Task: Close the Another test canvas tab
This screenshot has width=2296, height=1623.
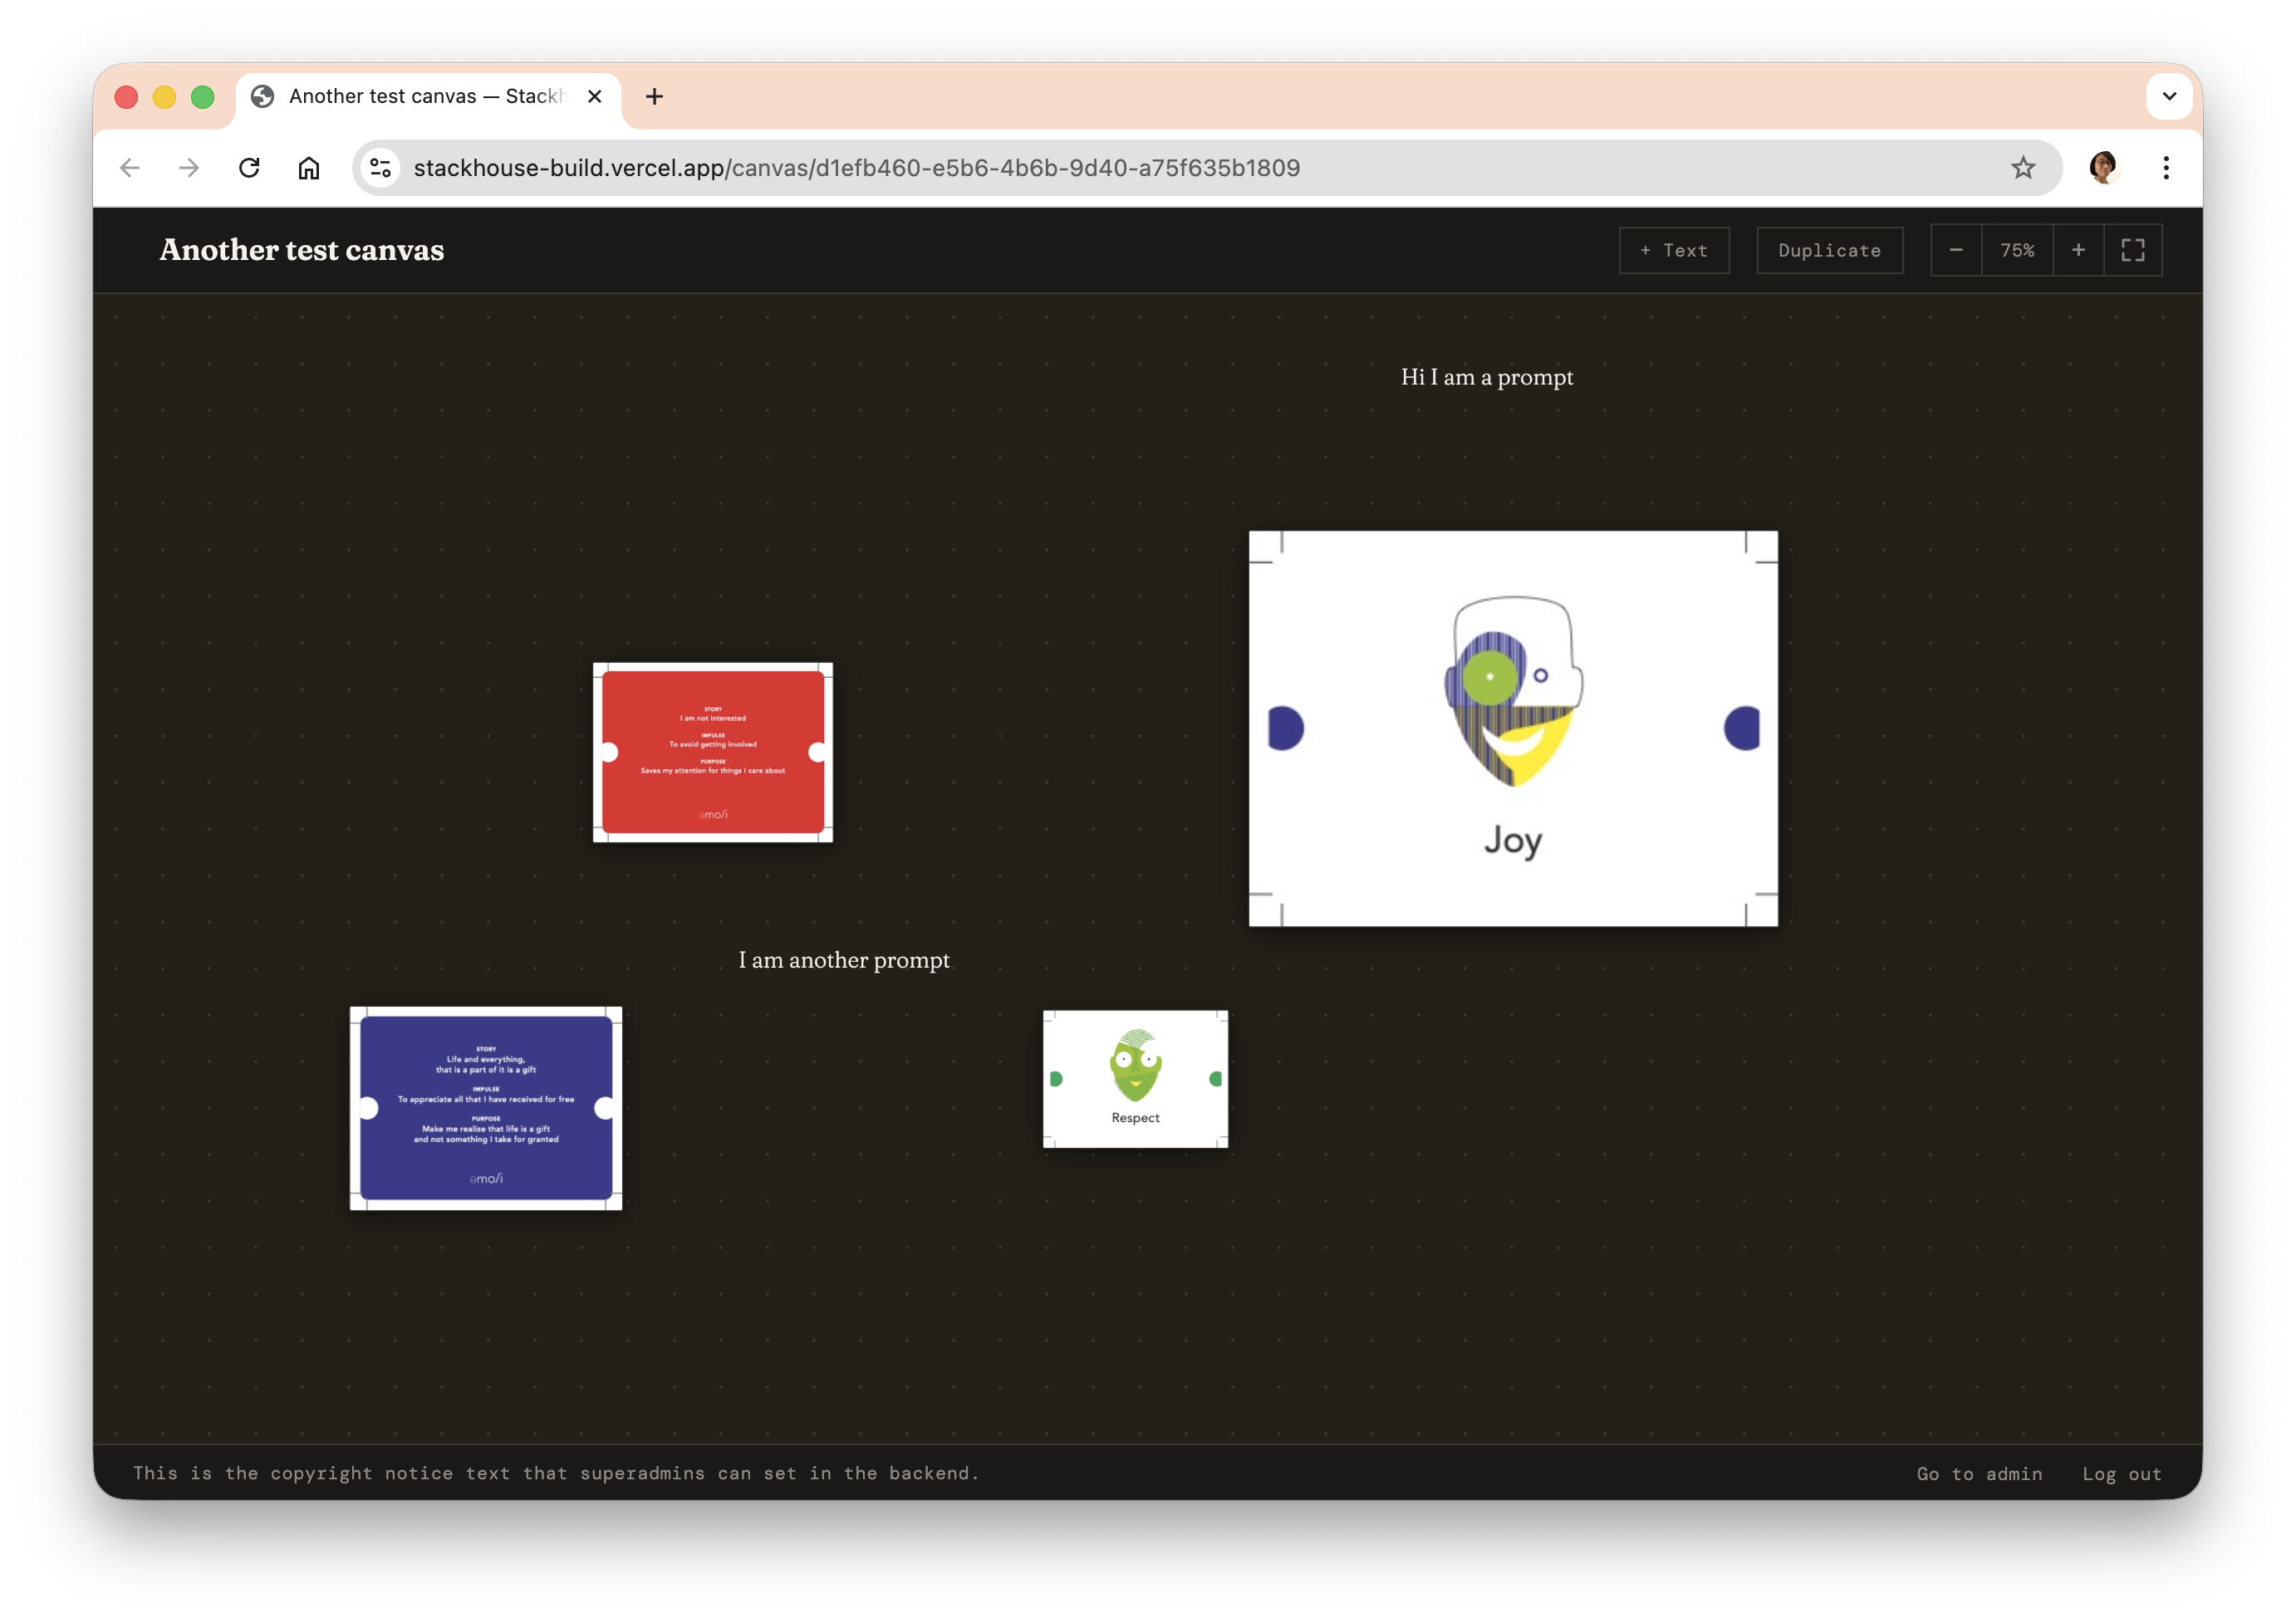Action: coord(594,97)
